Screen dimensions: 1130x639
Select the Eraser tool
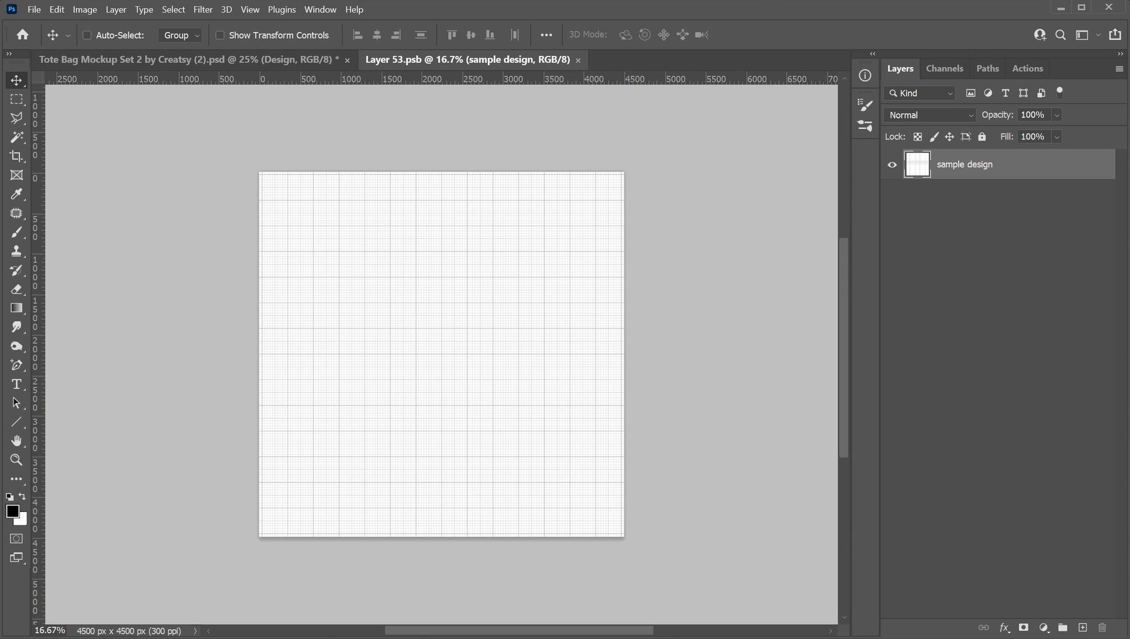click(16, 289)
